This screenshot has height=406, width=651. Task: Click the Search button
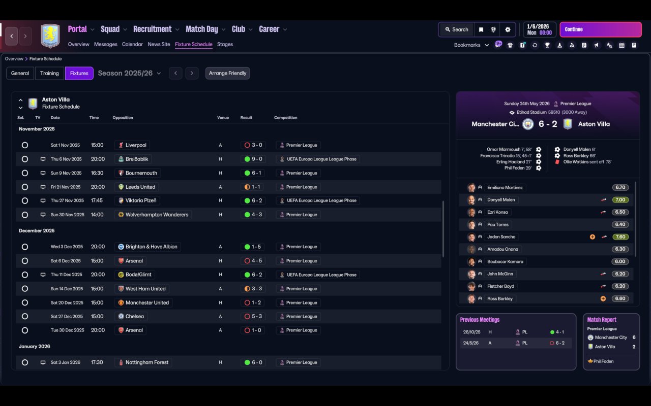coord(456,29)
